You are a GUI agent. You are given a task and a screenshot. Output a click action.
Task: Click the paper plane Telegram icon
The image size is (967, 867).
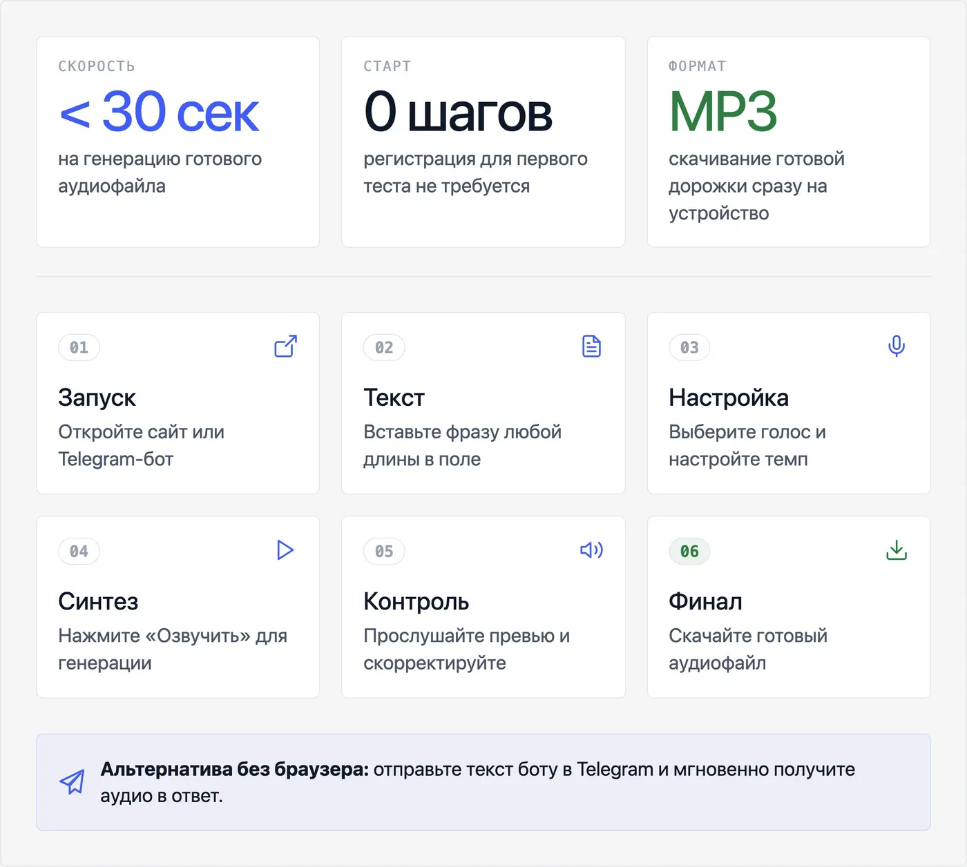tap(72, 782)
